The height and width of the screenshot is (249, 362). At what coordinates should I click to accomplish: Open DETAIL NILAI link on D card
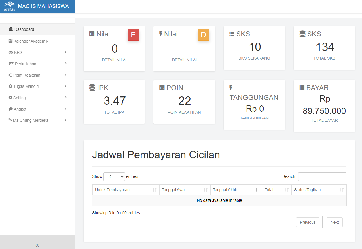[184, 60]
